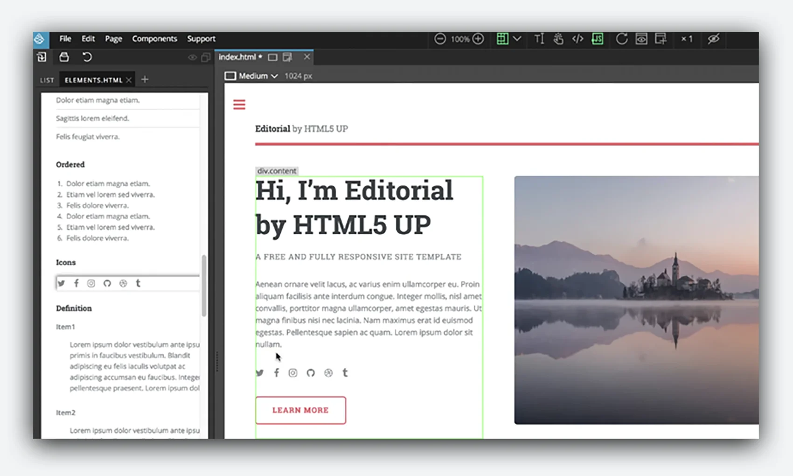Close the ELEMENTS.HTML tab
793x476 pixels.
[129, 80]
